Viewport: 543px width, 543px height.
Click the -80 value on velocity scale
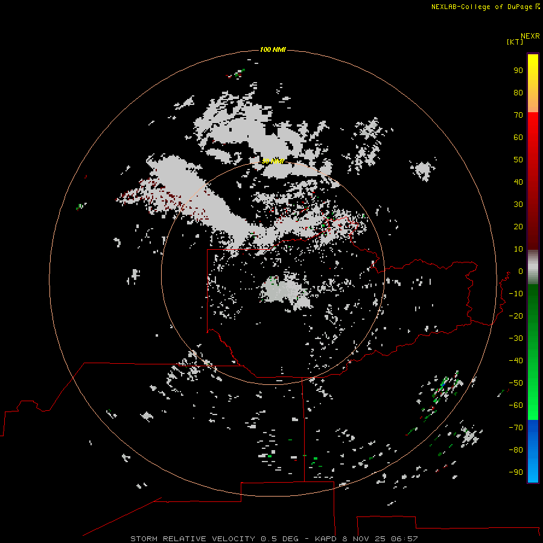coord(516,450)
